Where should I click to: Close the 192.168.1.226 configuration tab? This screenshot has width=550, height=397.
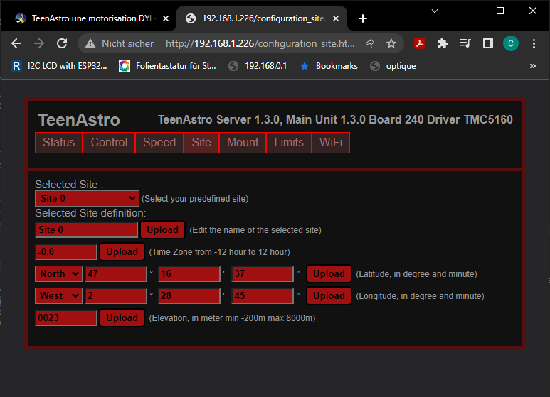pos(336,18)
